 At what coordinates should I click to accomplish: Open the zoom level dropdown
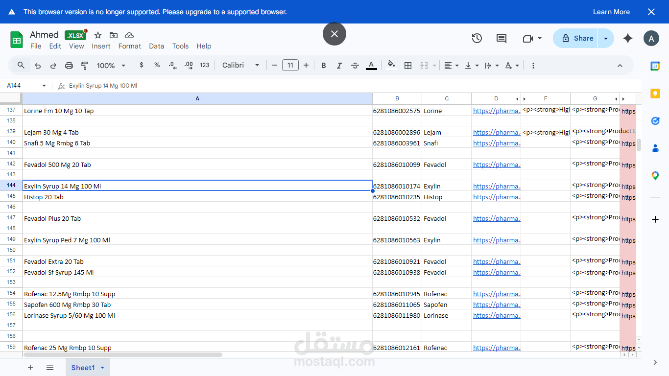(111, 65)
